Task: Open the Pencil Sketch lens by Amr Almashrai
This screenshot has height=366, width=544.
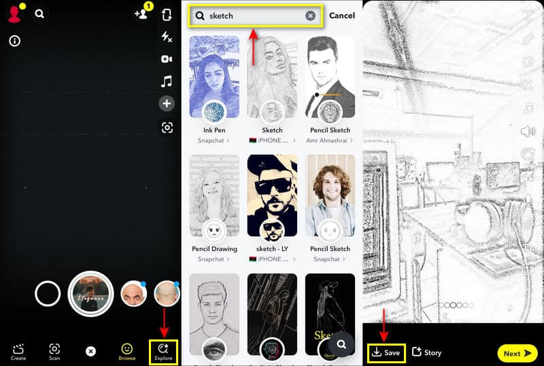Action: pos(330,77)
